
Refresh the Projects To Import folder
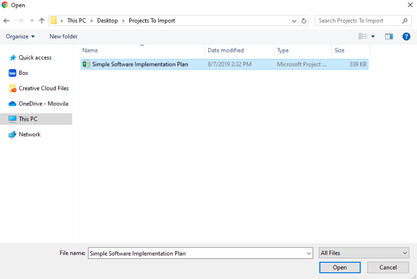pyautogui.click(x=304, y=20)
